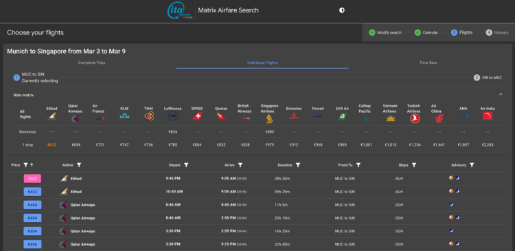This screenshot has width=515, height=251.
Task: Click the Hide matrix label
Action: point(23,95)
